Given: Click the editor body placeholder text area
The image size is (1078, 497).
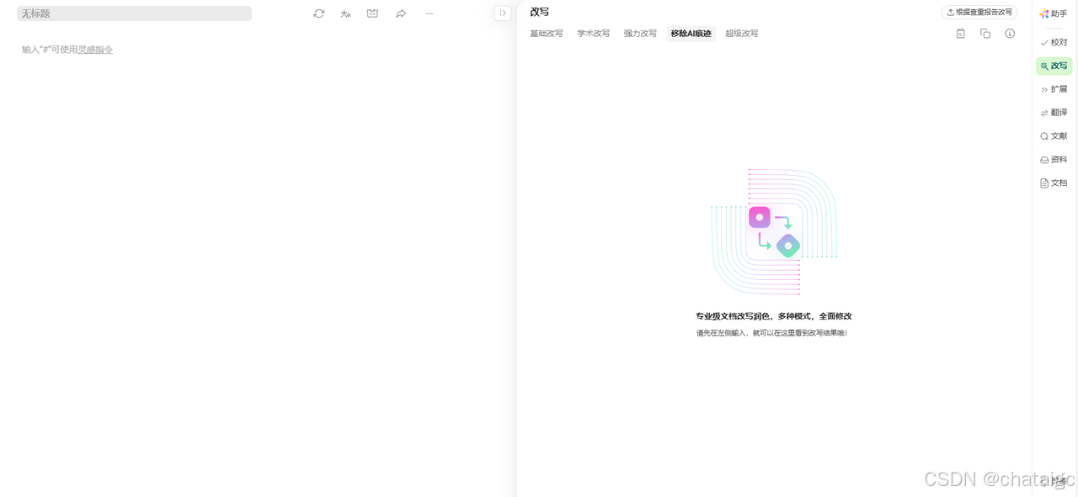Looking at the screenshot, I should 67,50.
